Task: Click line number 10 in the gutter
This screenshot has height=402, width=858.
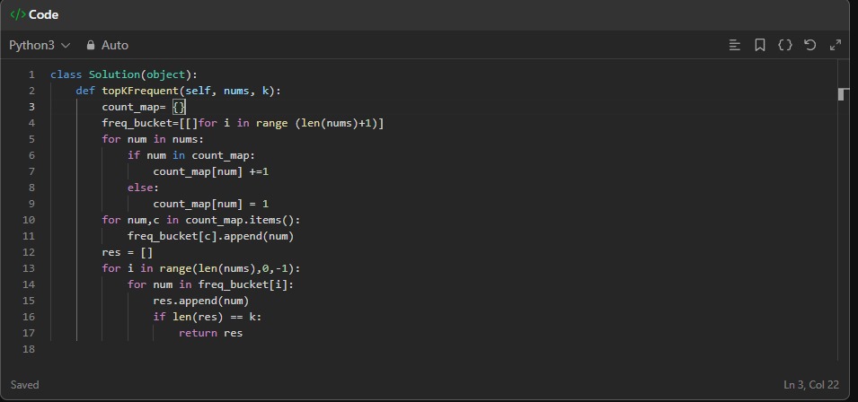Action: (x=29, y=220)
